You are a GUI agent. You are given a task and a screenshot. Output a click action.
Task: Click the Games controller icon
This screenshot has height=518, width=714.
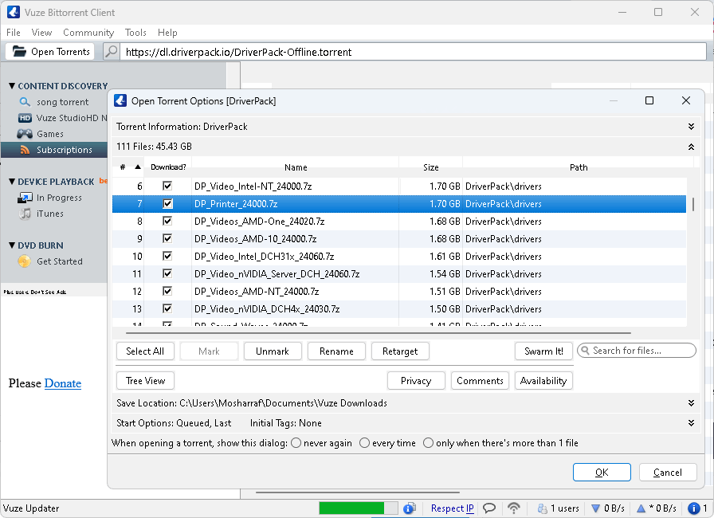click(x=25, y=134)
